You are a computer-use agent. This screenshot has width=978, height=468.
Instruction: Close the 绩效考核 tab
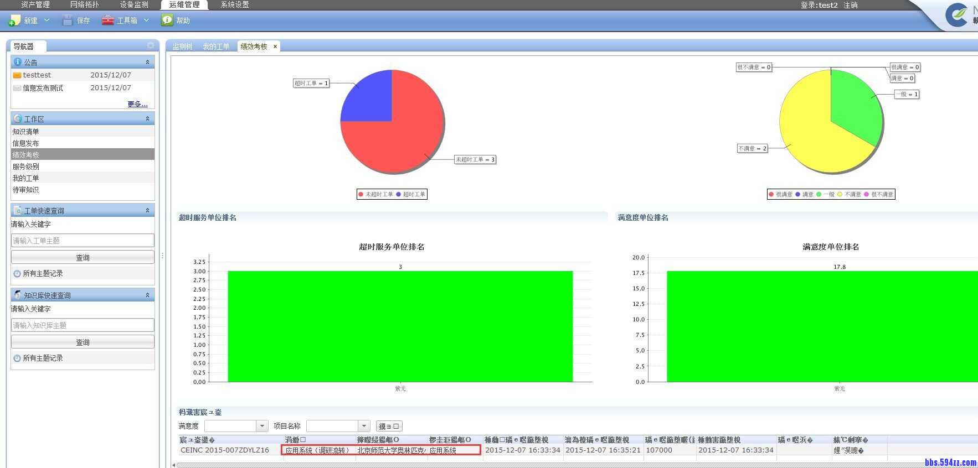(275, 46)
